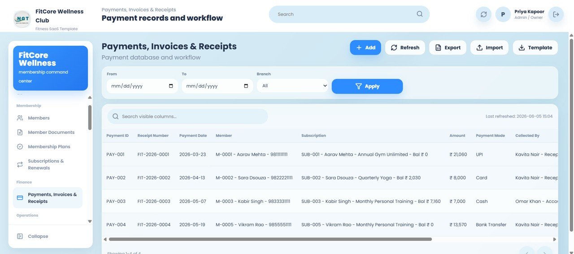
Task: Collapse the sidebar using the Collapse label
Action: point(38,236)
